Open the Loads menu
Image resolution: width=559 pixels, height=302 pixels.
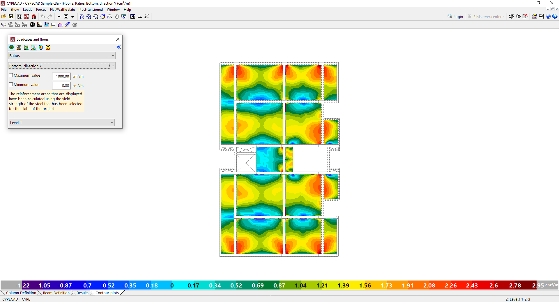(x=27, y=10)
